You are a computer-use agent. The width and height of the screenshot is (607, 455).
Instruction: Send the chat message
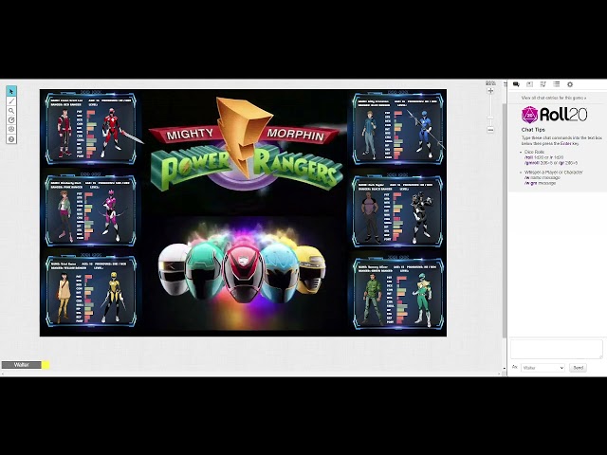tap(578, 368)
